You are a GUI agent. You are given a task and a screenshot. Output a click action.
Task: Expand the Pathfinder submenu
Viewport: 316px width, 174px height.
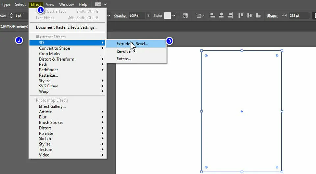[x=67, y=70]
